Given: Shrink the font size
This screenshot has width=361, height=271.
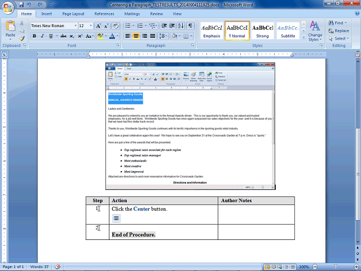Looking at the screenshot, I should coord(107,26).
